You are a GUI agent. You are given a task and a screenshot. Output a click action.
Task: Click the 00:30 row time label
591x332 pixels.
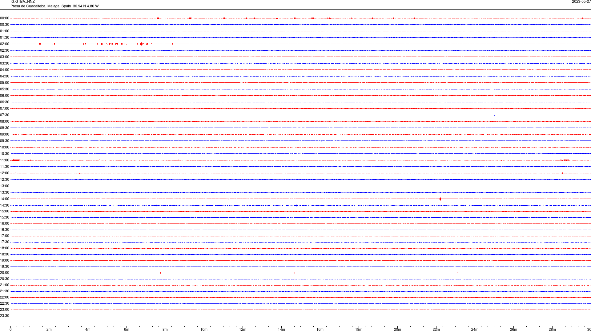point(5,25)
